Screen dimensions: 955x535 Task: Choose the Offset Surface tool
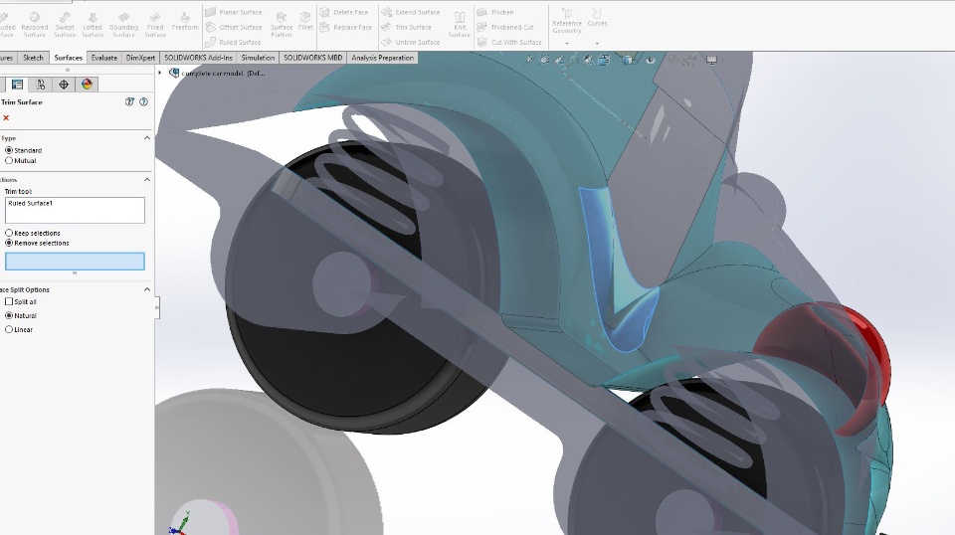[x=234, y=28]
